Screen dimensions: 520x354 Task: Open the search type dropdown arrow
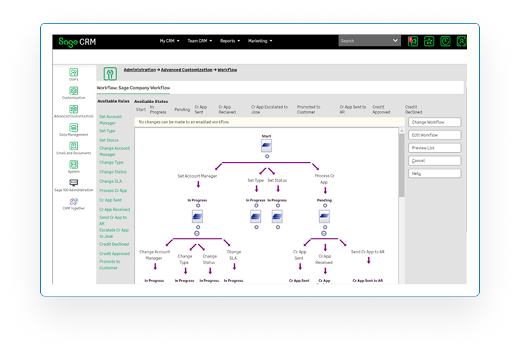coord(395,41)
